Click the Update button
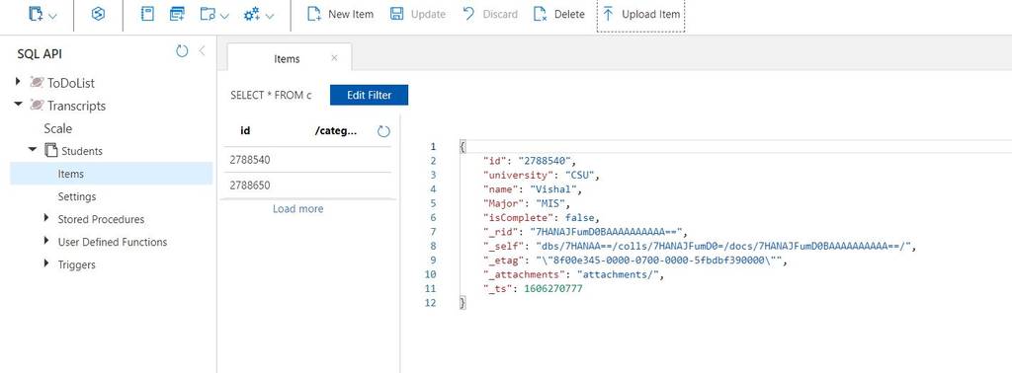Viewport: 1012px width, 373px height. (418, 14)
